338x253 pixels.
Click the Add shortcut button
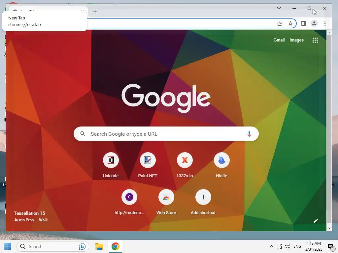point(203,202)
